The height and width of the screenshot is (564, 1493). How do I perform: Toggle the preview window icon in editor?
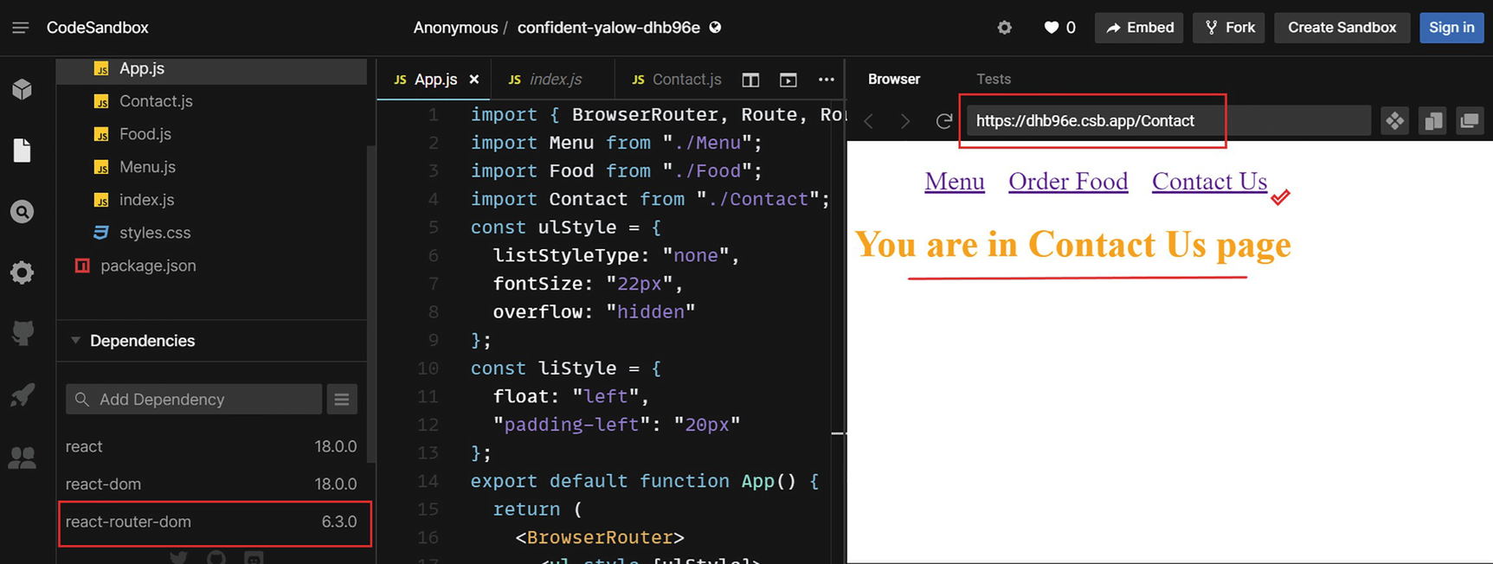pos(788,80)
